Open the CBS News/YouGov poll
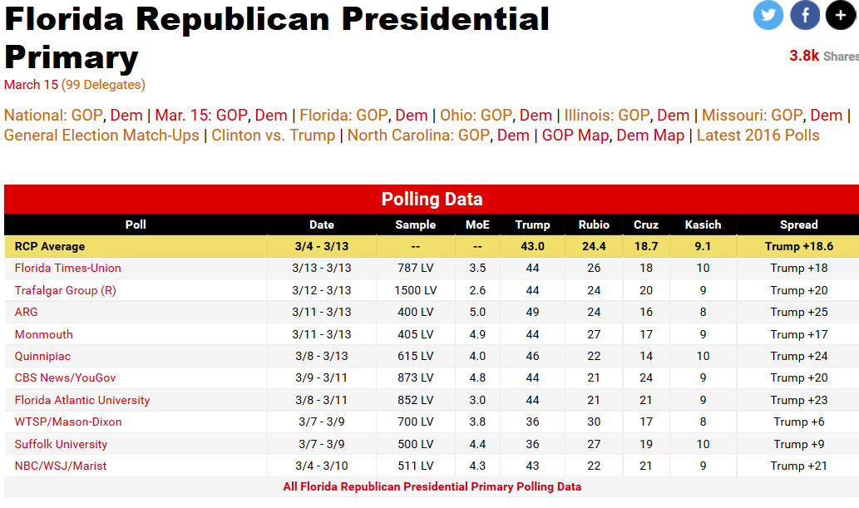The image size is (859, 508). [x=65, y=377]
